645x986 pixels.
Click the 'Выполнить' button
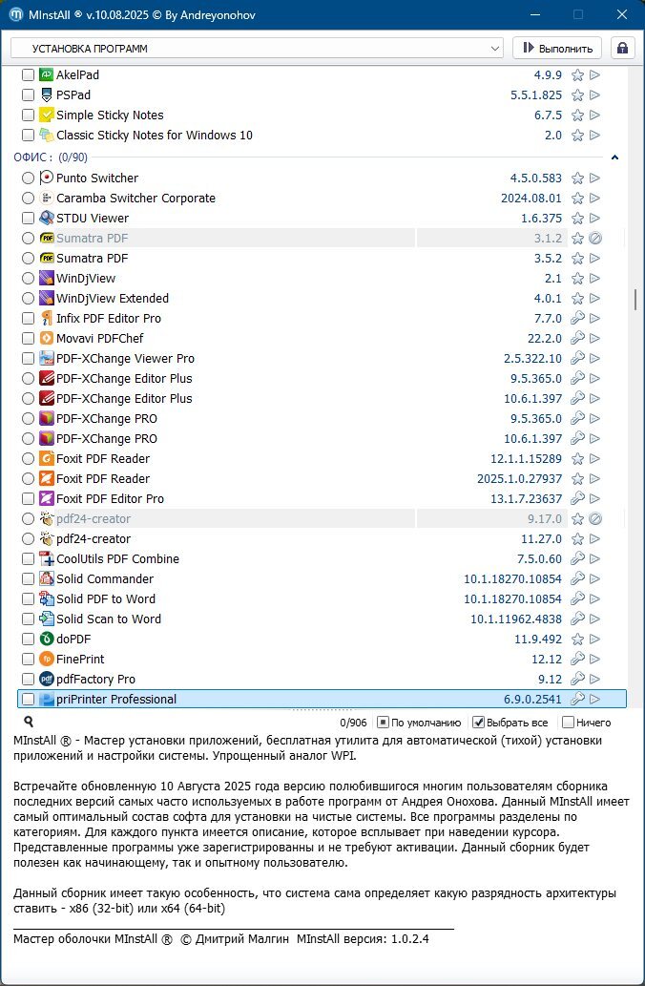point(557,48)
